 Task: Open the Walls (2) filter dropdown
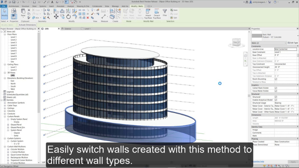click(x=269, y=43)
